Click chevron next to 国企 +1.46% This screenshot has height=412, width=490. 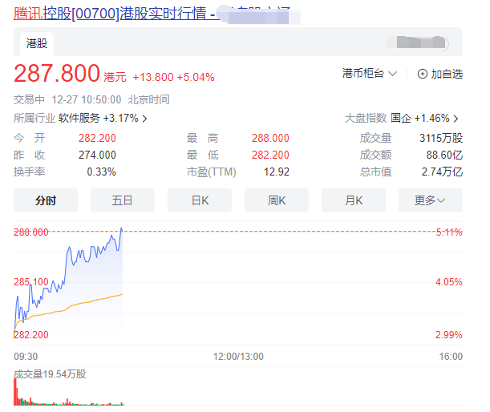coord(456,119)
